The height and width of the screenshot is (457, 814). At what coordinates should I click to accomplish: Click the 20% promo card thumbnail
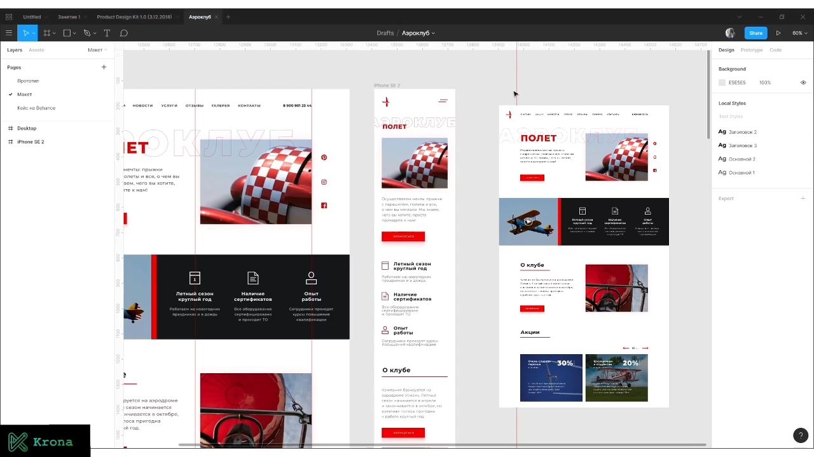[617, 378]
